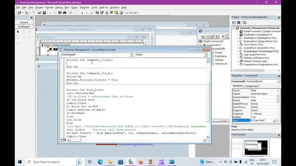Open Add Form dropdown arrow in toolbar

[x=30, y=13]
